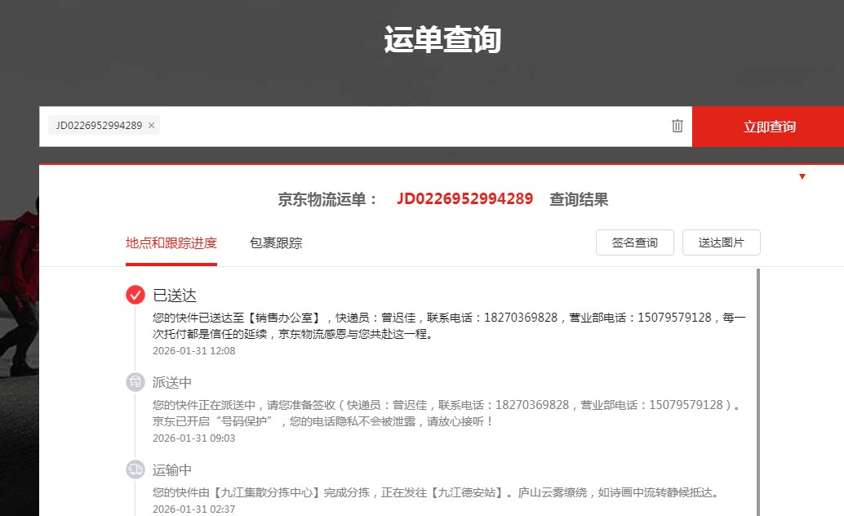Remove the JD0226952994289 tag with its ×
Image resolution: width=844 pixels, height=516 pixels.
[151, 126]
